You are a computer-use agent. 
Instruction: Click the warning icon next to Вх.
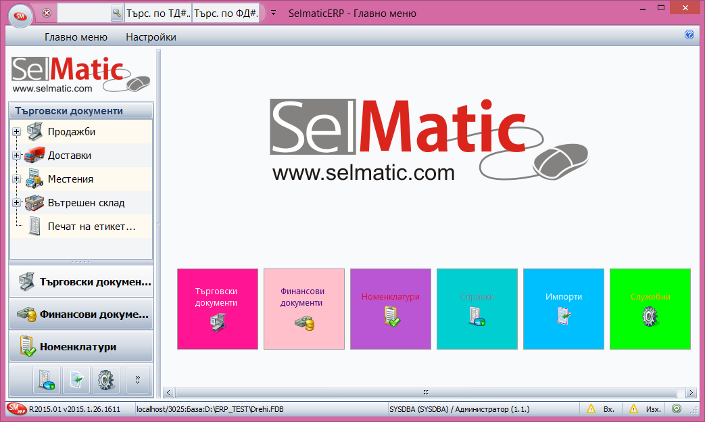click(x=591, y=409)
